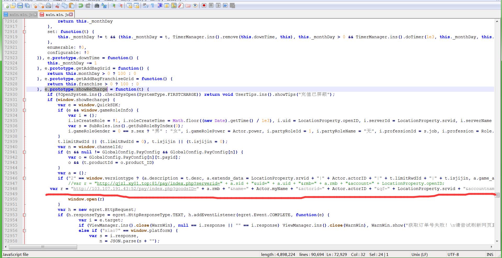The image size is (502, 258).
Task: Toggle word wrap toolbar button
Action: click(x=146, y=5)
